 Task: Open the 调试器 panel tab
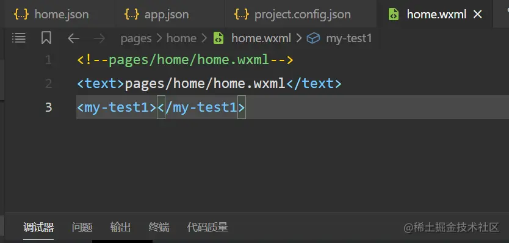(x=38, y=227)
